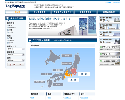This screenshot has height=100, width=125.
Task: Open 希望条件リクエスト navigation tab
Action: 62,12
